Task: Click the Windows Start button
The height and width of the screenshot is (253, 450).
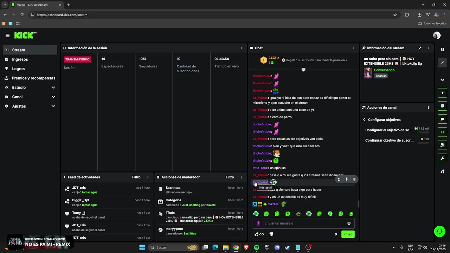Action: click(142, 247)
